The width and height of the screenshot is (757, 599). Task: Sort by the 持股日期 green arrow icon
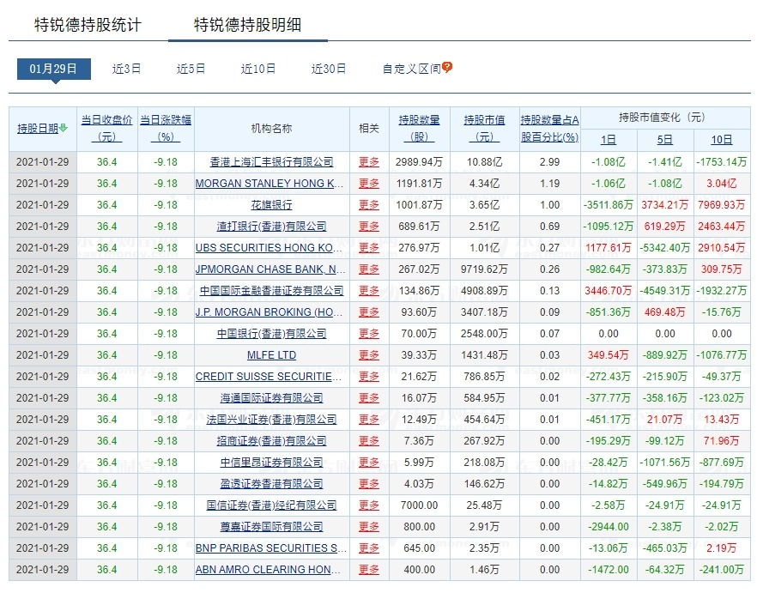click(x=64, y=129)
